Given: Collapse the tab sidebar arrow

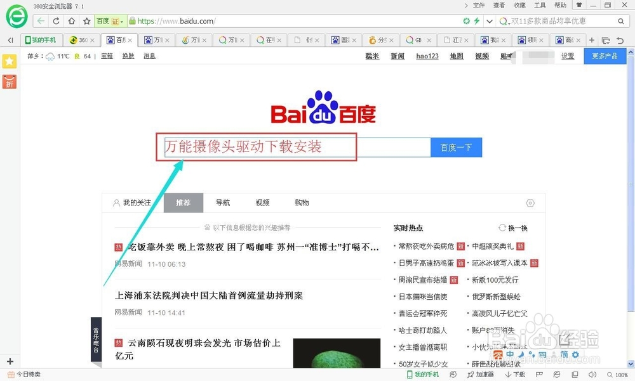Looking at the screenshot, I should click(11, 40).
